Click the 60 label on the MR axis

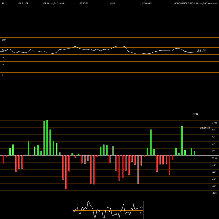pyautogui.click(x=214, y=137)
